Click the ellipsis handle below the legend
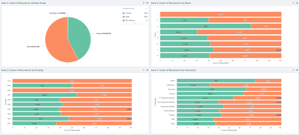The width and height of the screenshot is (299, 135). (x=135, y=23)
